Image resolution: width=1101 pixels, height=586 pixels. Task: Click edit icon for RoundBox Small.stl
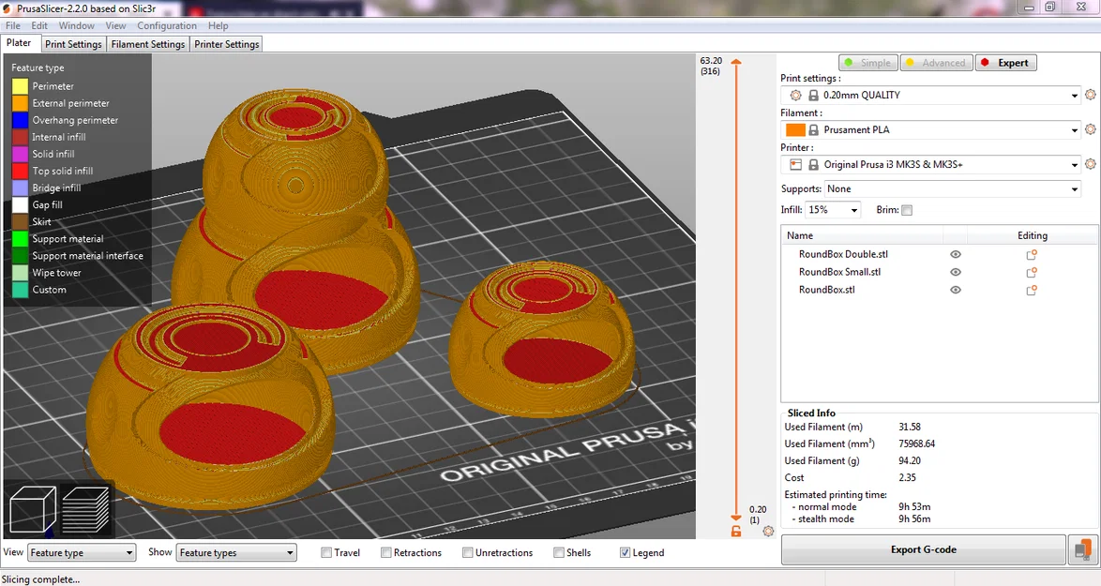click(x=1032, y=272)
